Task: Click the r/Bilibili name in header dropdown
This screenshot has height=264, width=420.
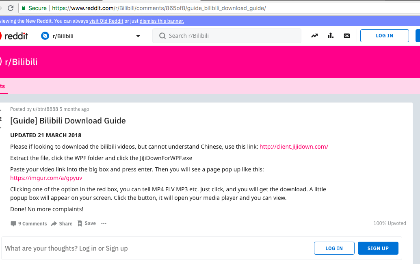Action: pyautogui.click(x=63, y=36)
